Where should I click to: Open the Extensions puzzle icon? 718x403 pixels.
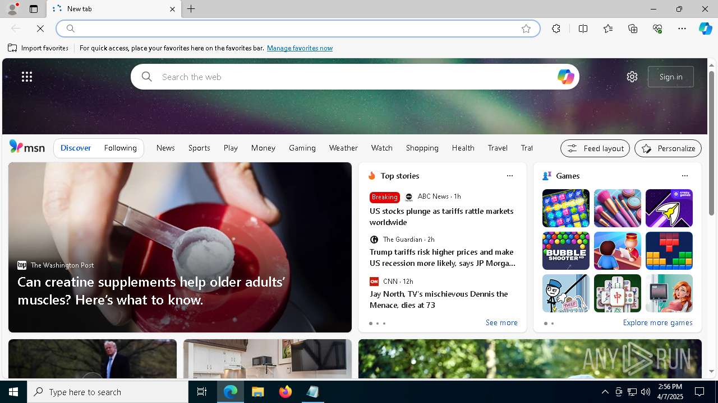[x=556, y=29]
